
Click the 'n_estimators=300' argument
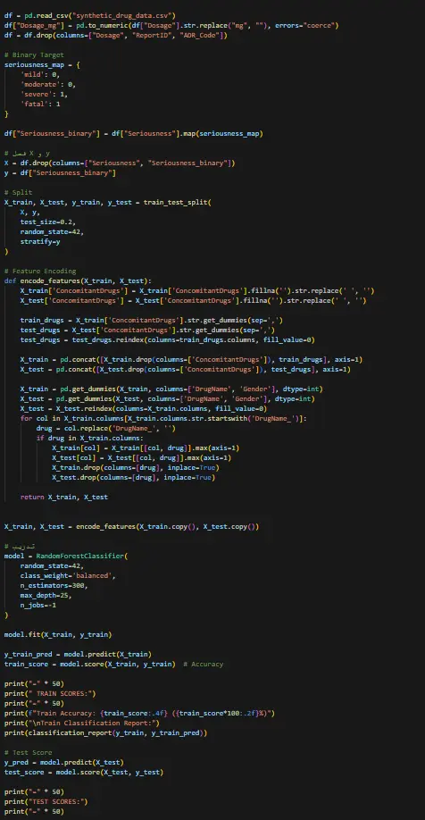click(x=54, y=585)
